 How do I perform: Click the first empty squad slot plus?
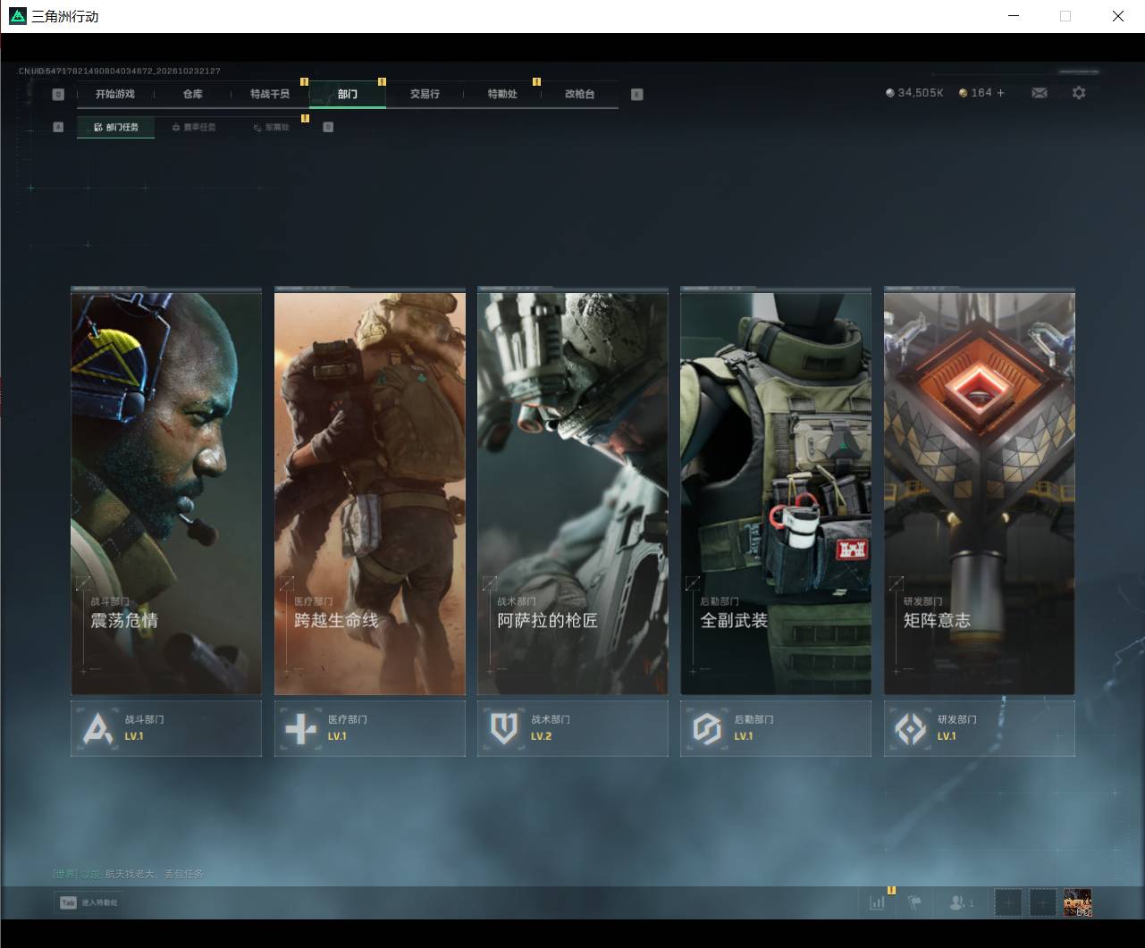point(1008,902)
